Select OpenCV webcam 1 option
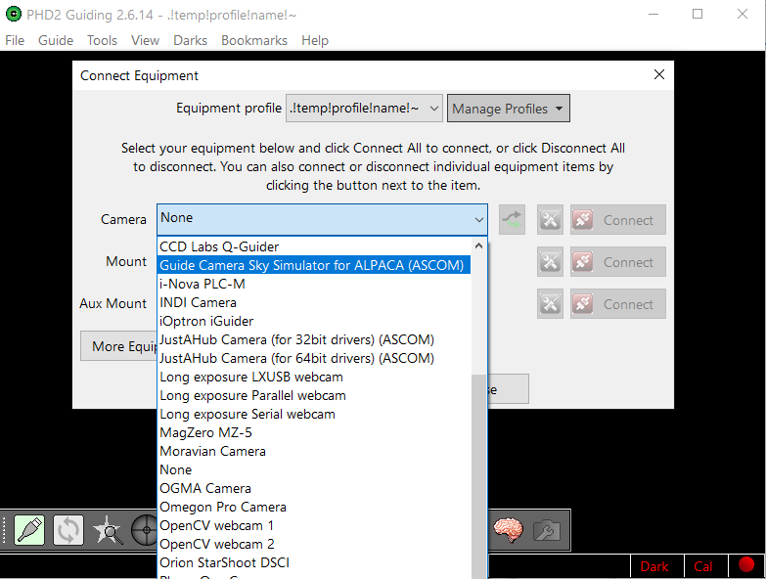This screenshot has width=766, height=579. [216, 525]
